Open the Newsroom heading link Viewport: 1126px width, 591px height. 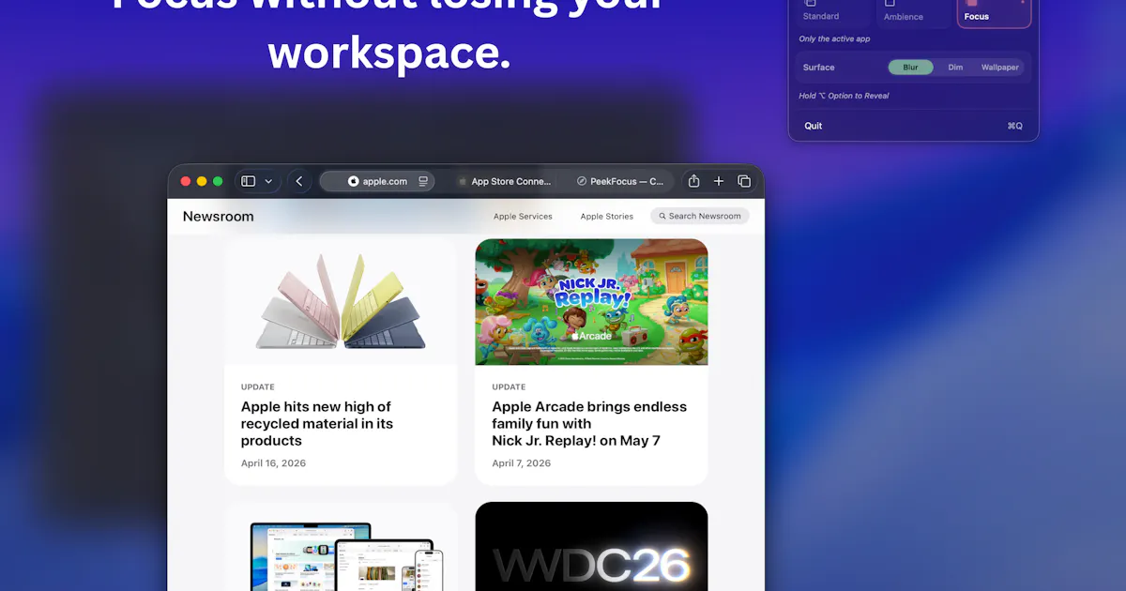218,216
